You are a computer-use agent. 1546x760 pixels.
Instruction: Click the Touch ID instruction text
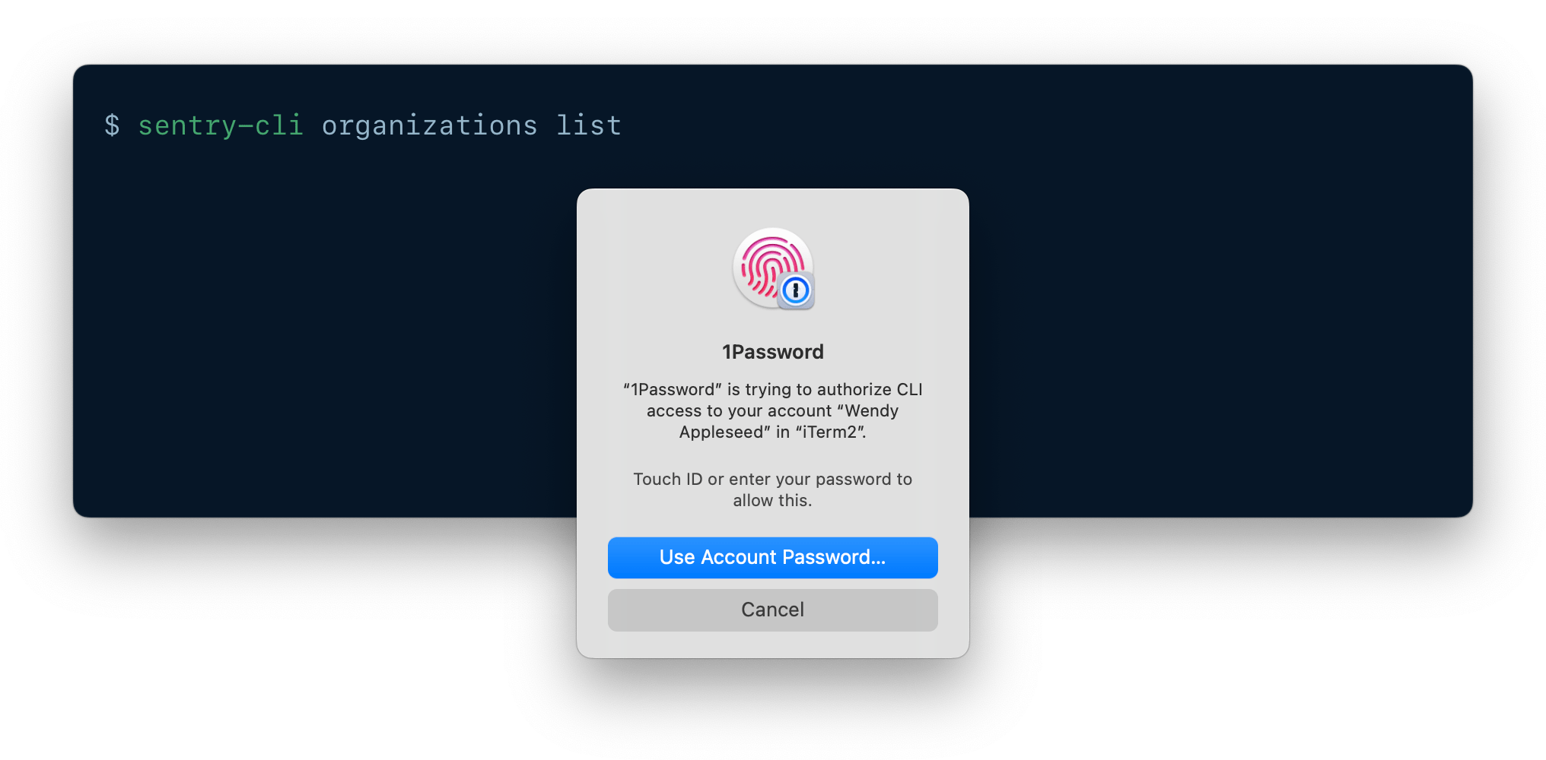click(x=772, y=489)
